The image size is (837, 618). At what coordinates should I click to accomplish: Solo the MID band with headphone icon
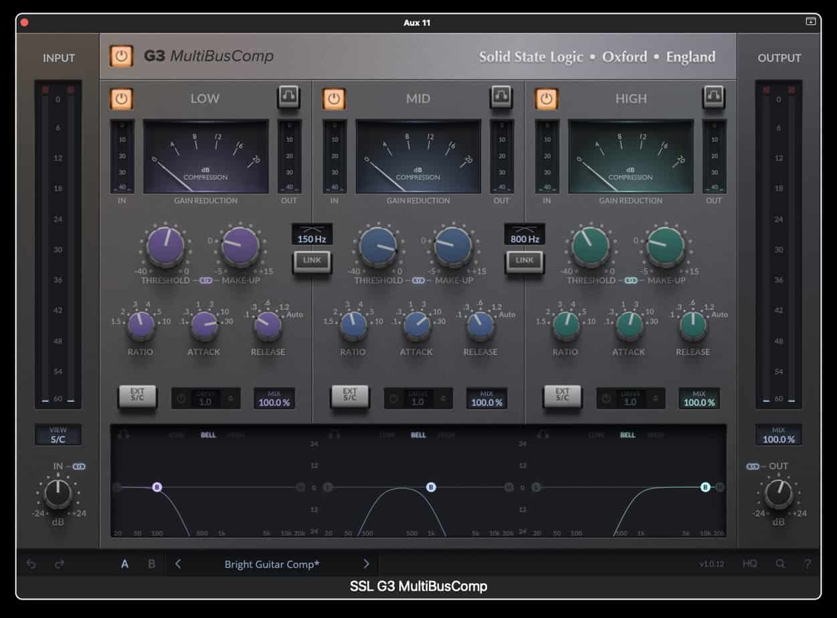[501, 98]
